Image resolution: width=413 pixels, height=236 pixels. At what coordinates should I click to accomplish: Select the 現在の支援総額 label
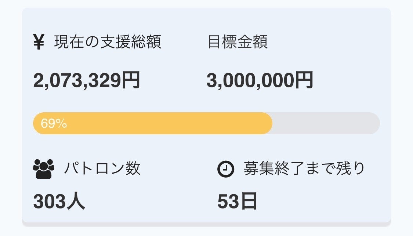108,43
